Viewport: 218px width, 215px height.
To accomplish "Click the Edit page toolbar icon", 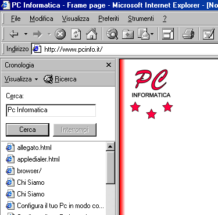I will (209, 34).
